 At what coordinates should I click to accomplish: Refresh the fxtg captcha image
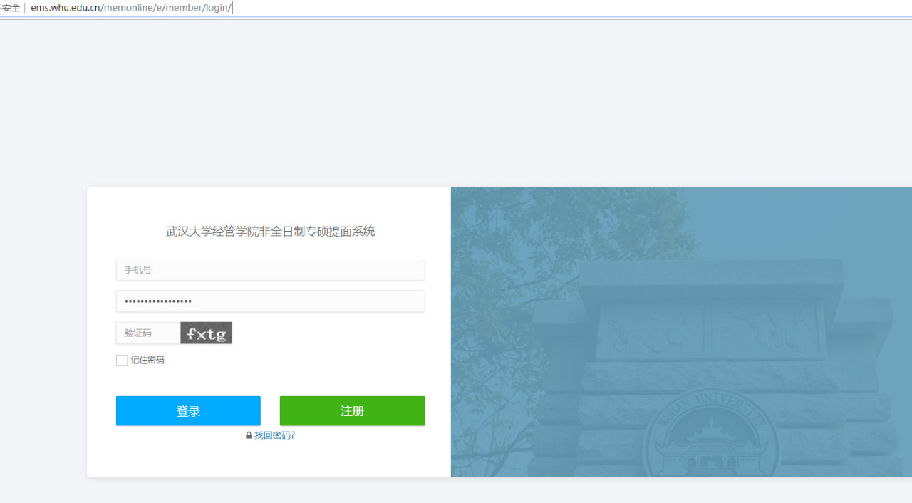[x=206, y=333]
